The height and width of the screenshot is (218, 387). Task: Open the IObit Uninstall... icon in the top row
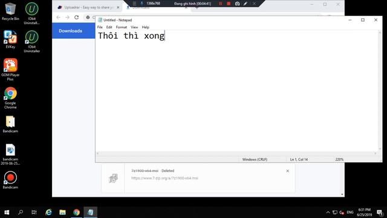[31, 13]
